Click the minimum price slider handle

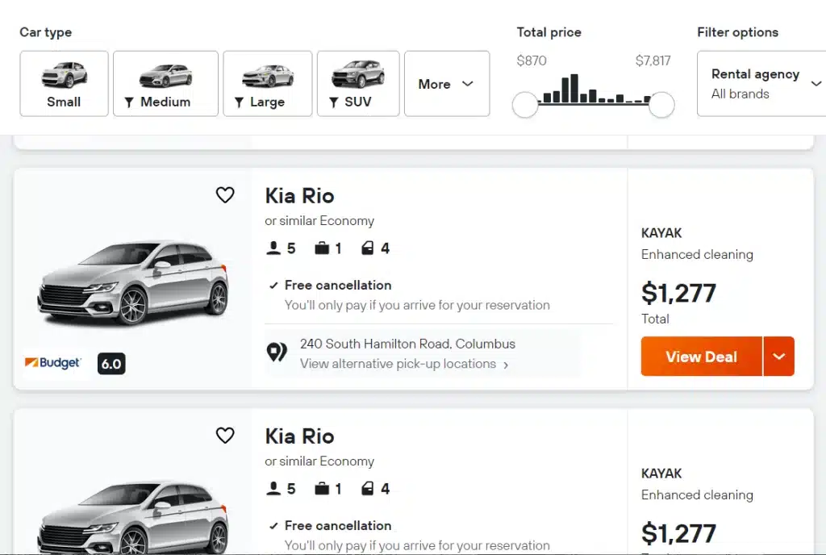pos(525,104)
